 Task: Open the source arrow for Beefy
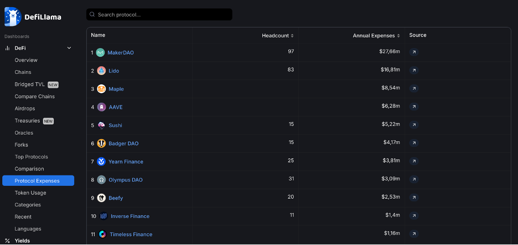pyautogui.click(x=414, y=198)
